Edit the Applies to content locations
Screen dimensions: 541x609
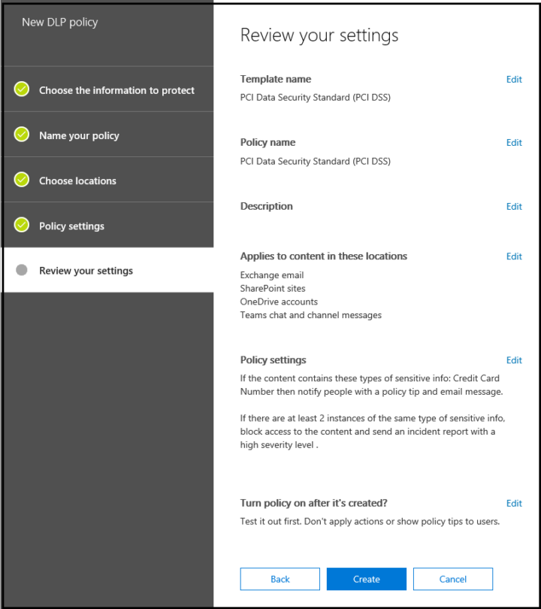click(x=514, y=256)
